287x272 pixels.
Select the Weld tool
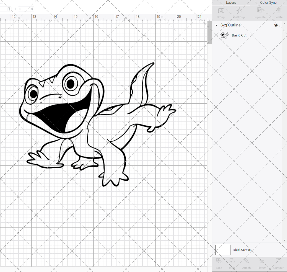(232, 261)
